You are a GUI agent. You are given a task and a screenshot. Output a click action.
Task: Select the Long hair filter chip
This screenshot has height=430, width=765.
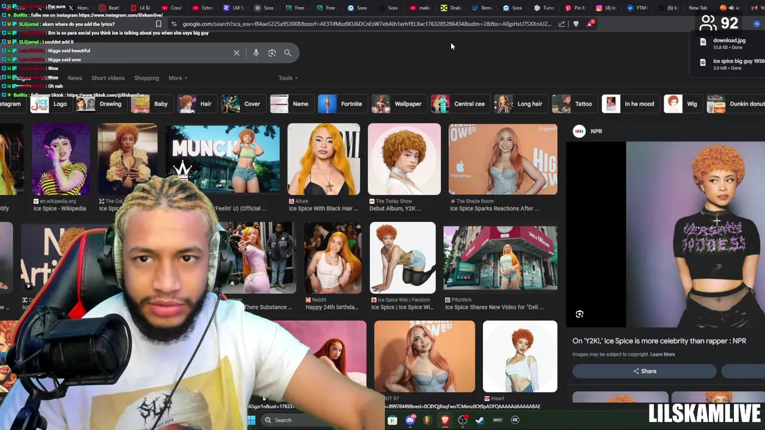click(520, 104)
